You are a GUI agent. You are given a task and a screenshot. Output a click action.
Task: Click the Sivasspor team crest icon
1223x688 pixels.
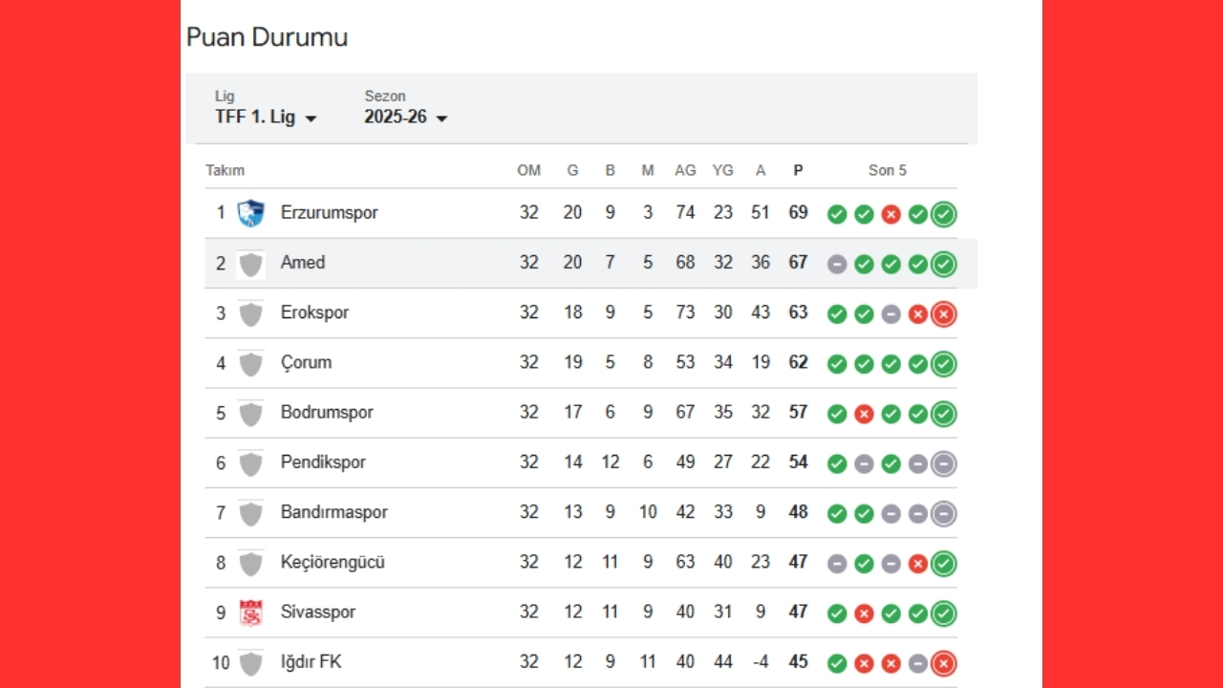[250, 613]
